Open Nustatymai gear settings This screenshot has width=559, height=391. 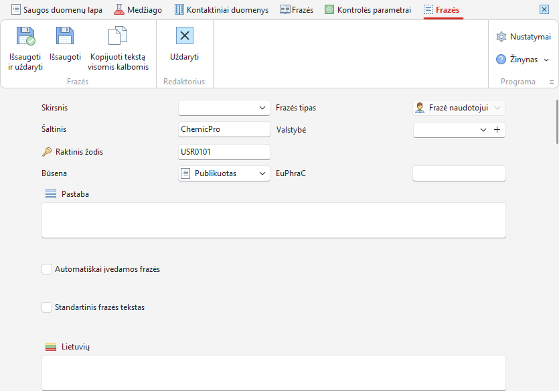pos(524,37)
